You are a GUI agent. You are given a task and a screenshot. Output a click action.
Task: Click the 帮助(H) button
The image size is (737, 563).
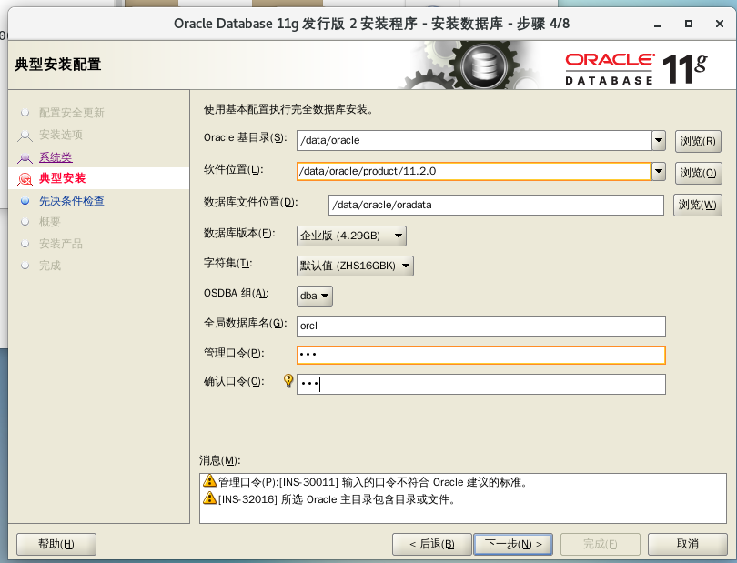tap(56, 544)
